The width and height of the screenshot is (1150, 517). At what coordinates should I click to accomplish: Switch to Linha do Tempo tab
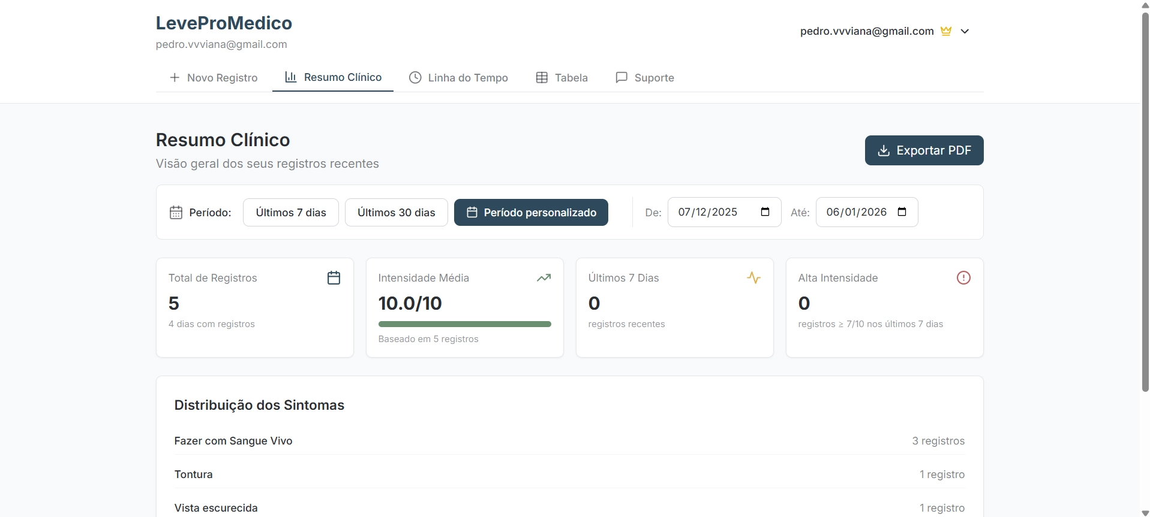click(458, 78)
